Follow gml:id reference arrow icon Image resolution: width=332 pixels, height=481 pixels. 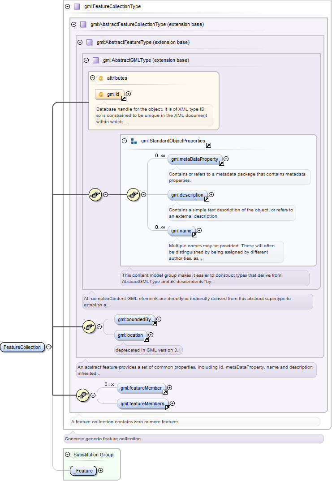[124, 99]
